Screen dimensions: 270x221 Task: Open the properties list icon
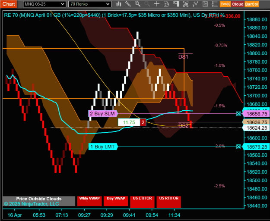pos(215,4)
